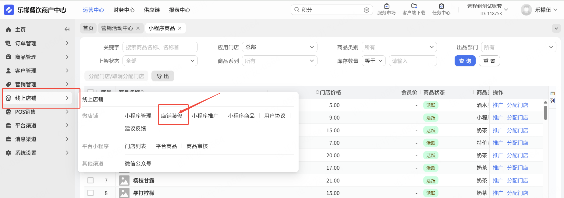Collapse the sidebar with the arrow icon
The width and height of the screenshot is (564, 198).
point(67,30)
